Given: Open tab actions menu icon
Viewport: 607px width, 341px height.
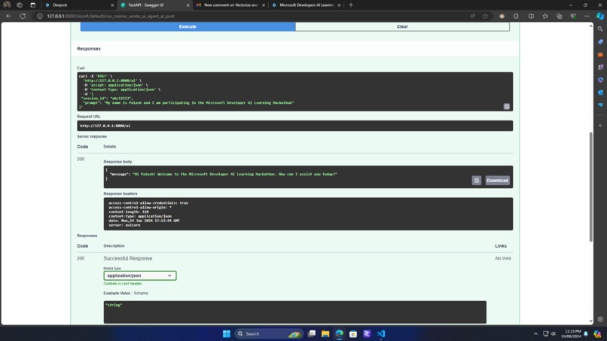Looking at the screenshot, I should click(32, 5).
